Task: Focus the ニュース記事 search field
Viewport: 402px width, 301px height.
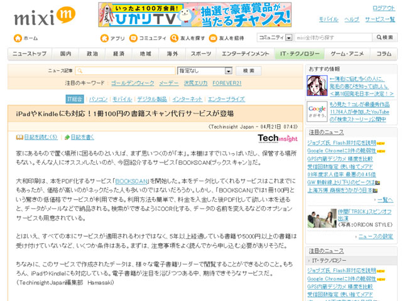Action: tap(126, 71)
